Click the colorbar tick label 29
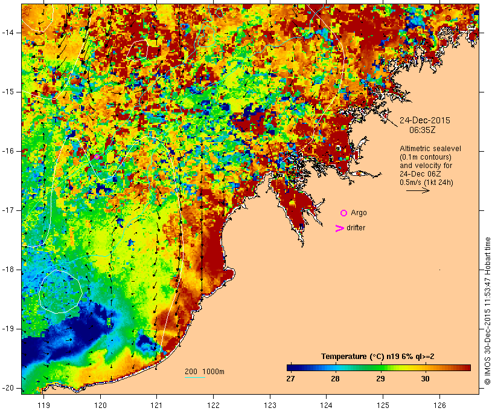Viewport: 495px width, 411px height. [380, 378]
